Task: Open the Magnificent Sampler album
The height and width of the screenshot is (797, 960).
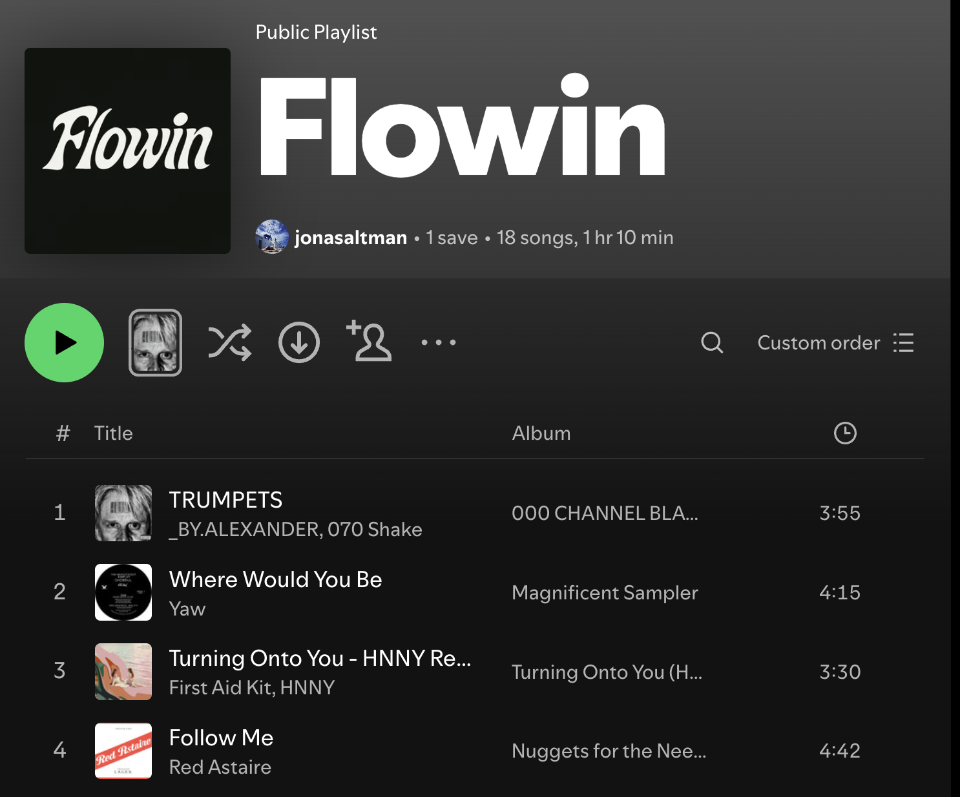Action: [605, 592]
